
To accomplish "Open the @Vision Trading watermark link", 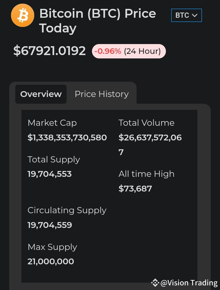I will 189,283.
